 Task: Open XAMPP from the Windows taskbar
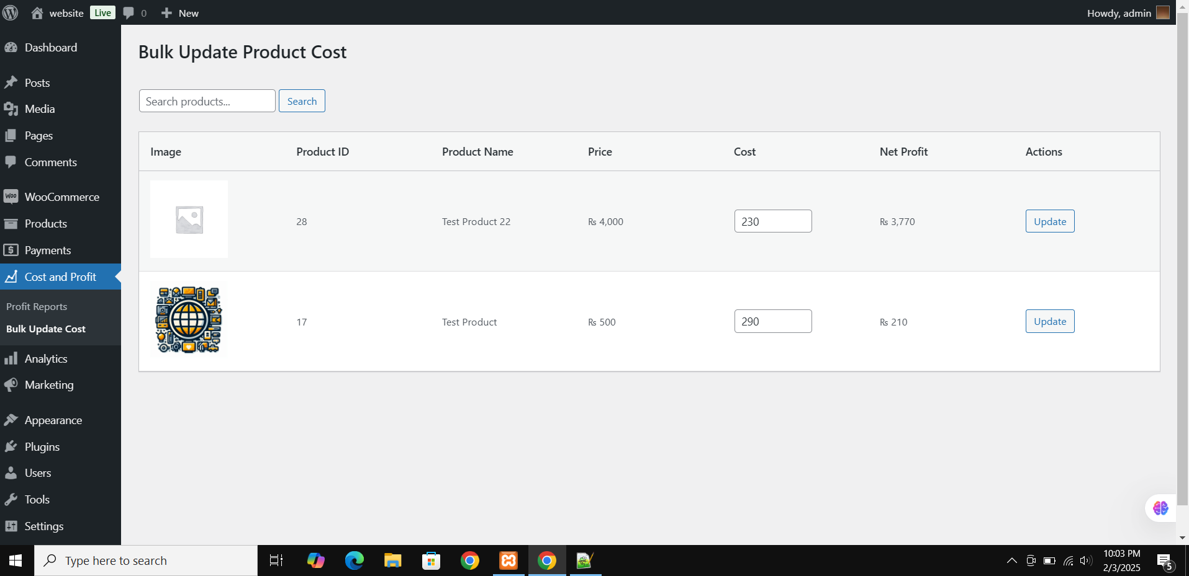tap(509, 560)
